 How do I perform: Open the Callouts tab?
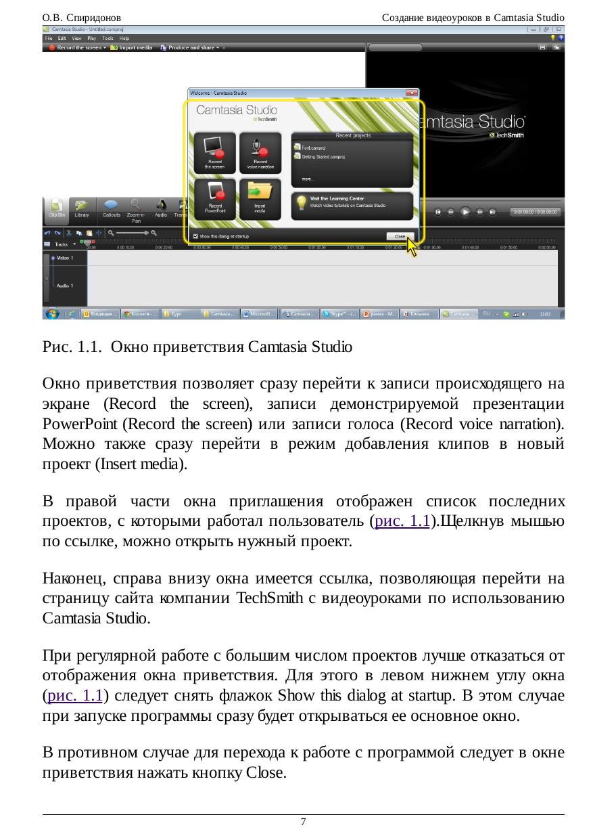click(112, 210)
